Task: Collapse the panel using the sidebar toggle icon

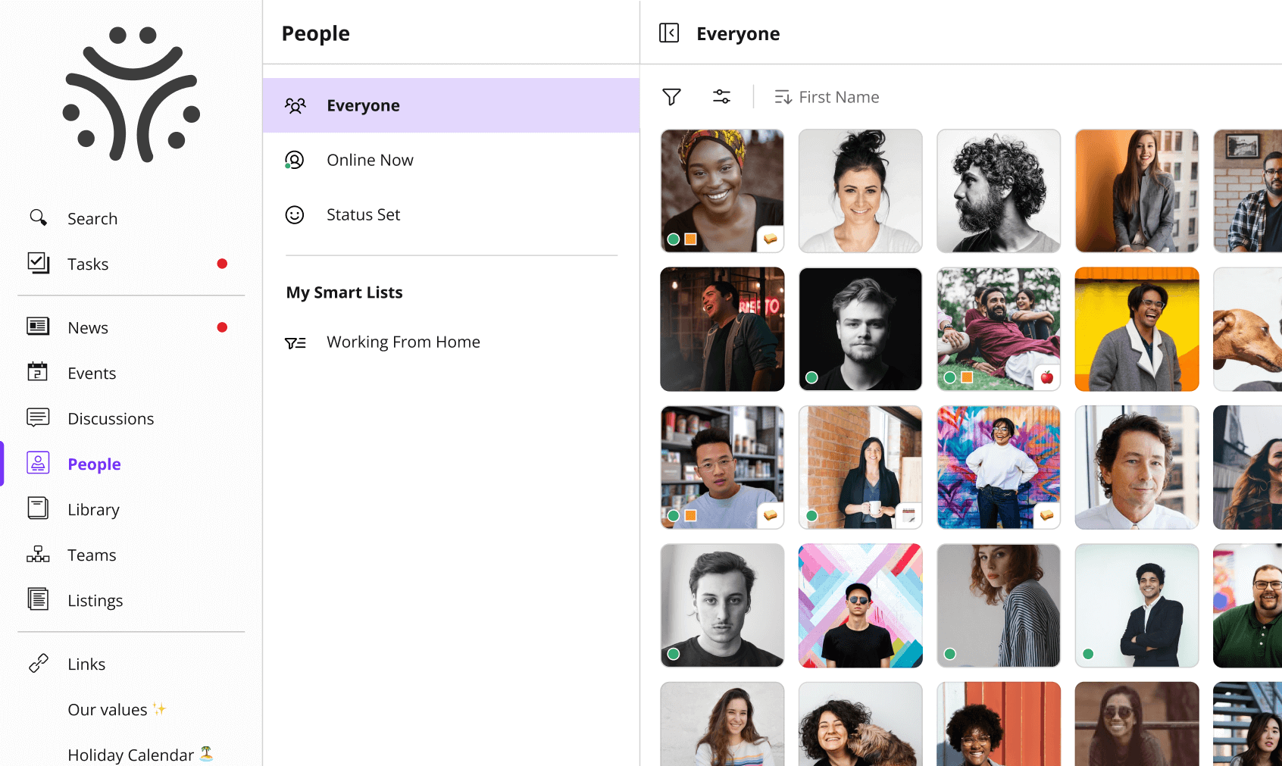Action: pyautogui.click(x=669, y=33)
